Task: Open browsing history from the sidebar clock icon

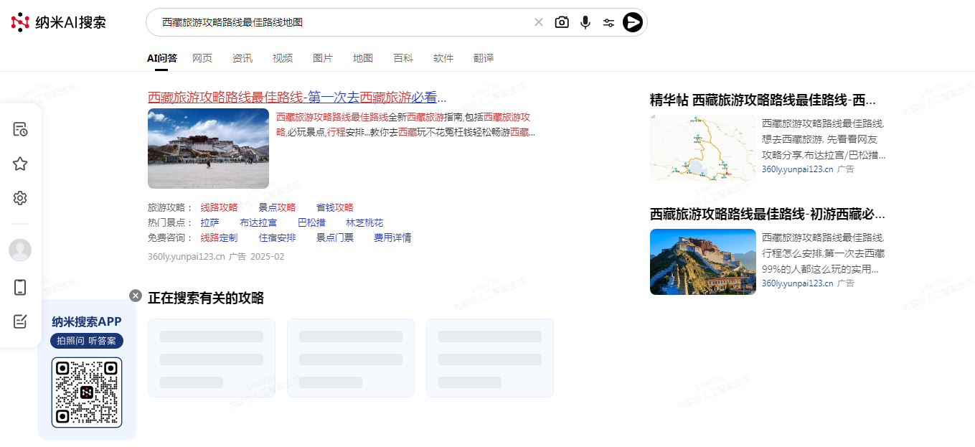Action: 19,128
